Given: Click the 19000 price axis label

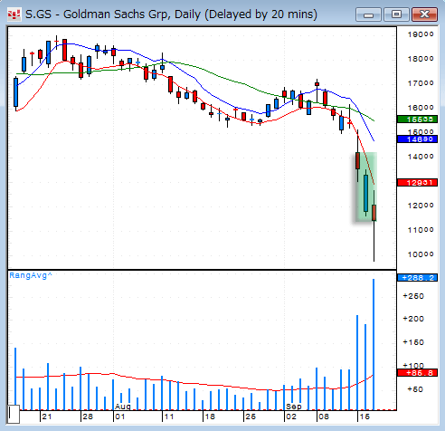Looking at the screenshot, I should 421,34.
